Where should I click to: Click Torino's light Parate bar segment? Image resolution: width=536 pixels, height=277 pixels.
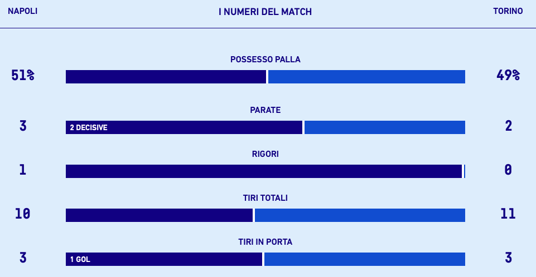pyautogui.click(x=384, y=127)
